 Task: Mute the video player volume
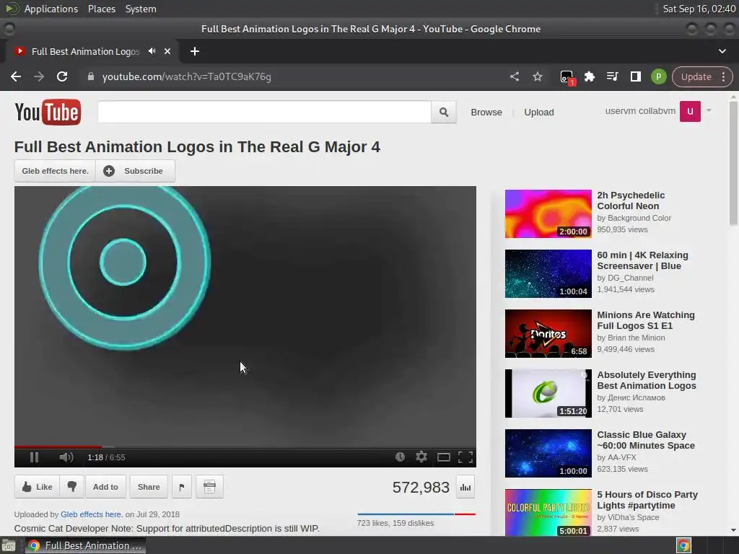tap(66, 457)
